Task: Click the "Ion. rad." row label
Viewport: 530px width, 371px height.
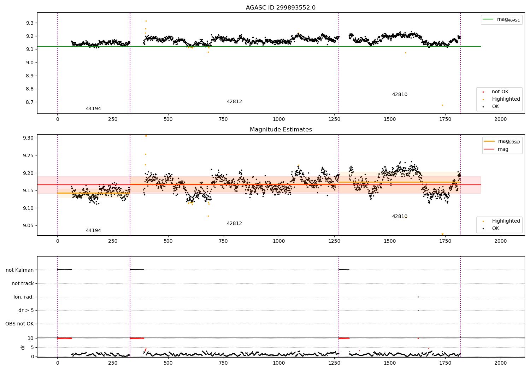Action: pyautogui.click(x=24, y=297)
